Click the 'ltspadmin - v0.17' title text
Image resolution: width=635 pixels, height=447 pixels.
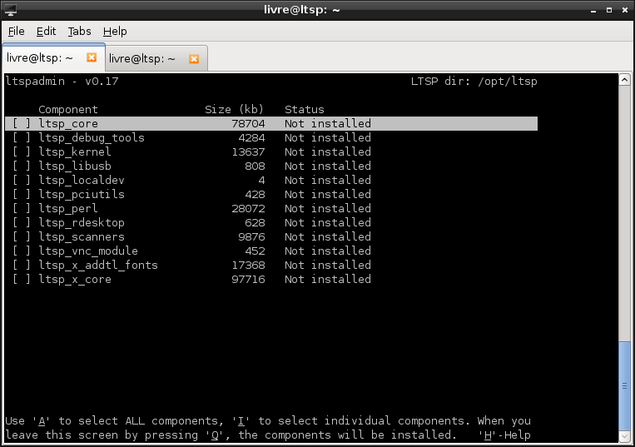[x=62, y=82]
